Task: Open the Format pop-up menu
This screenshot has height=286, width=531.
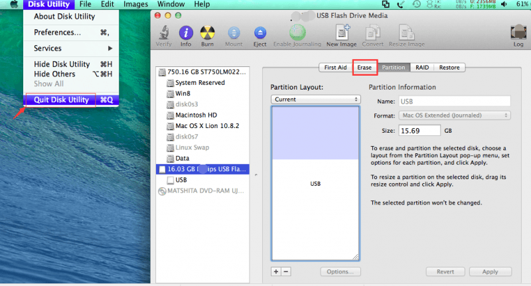Action: [455, 115]
